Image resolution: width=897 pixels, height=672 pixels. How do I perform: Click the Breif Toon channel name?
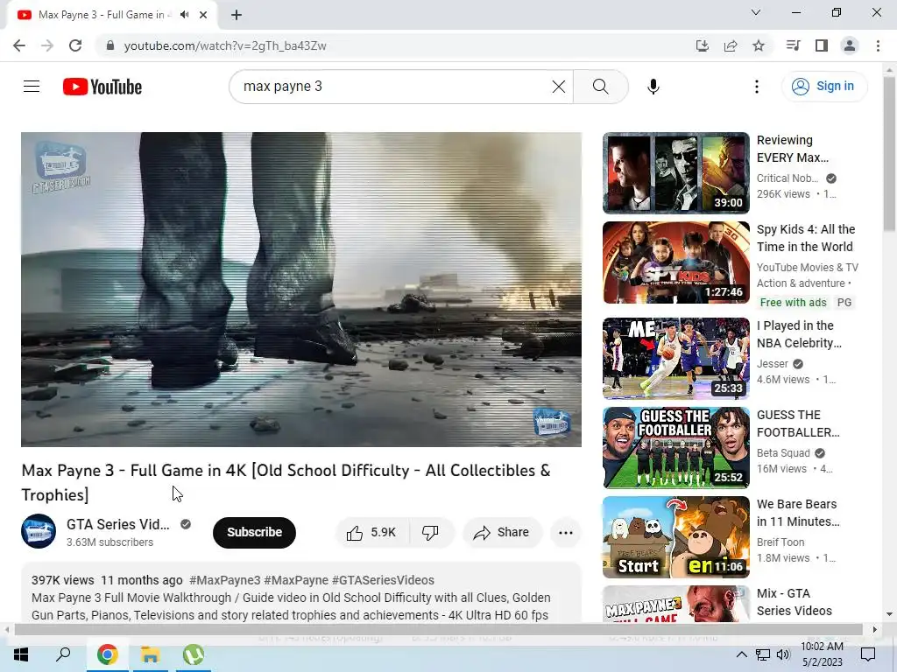[x=780, y=542]
